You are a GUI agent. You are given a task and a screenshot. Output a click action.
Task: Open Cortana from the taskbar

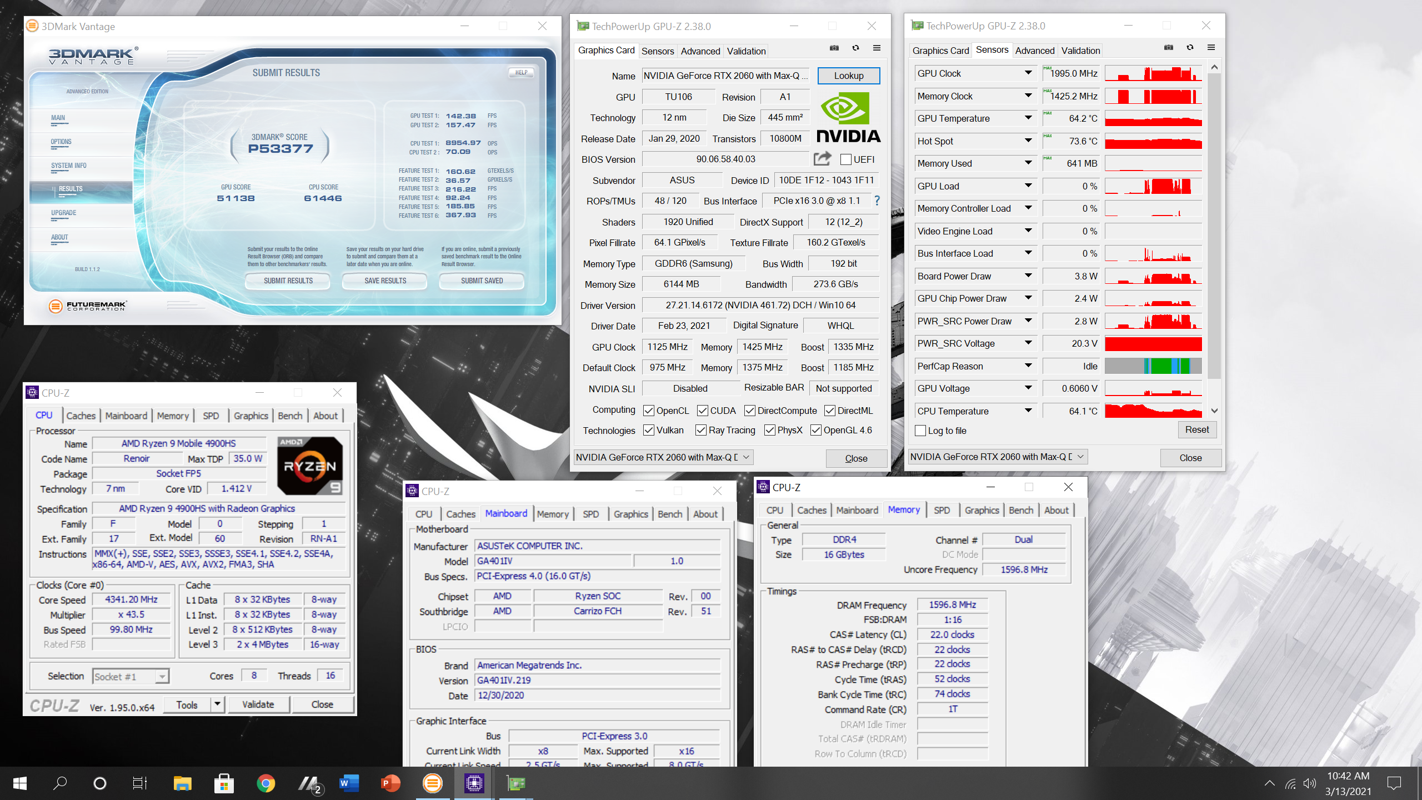(x=100, y=783)
